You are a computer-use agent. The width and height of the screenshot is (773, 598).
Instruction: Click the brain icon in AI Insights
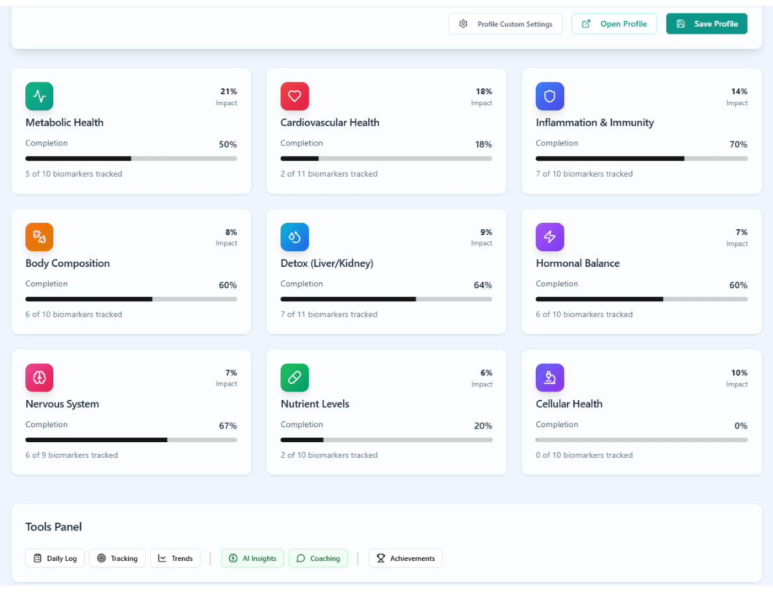233,558
